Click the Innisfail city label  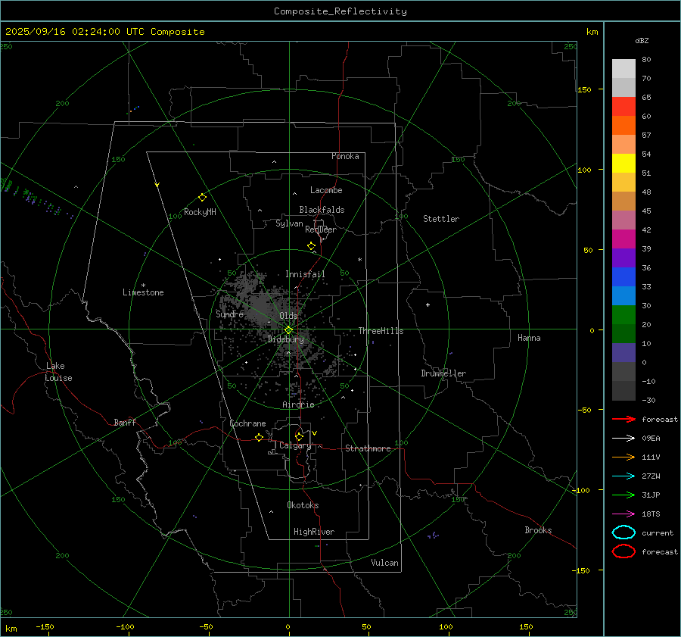coord(305,274)
